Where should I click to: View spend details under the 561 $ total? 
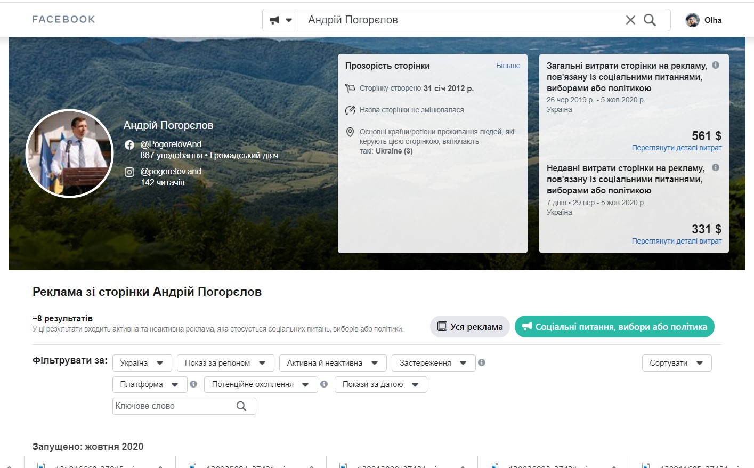677,148
